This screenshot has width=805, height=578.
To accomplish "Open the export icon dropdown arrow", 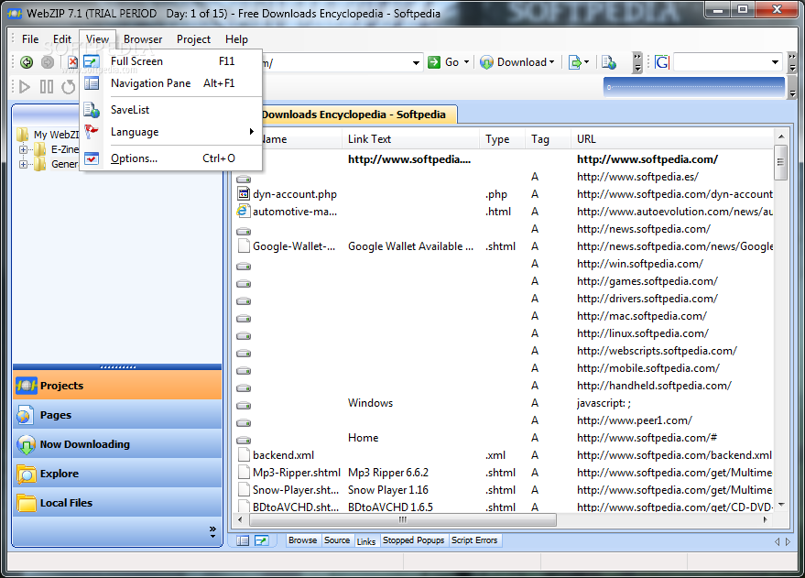I will (586, 62).
